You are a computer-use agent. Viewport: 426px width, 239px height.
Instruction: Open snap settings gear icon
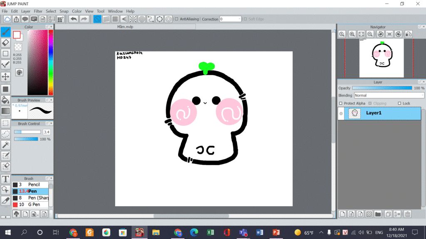[x=168, y=19]
